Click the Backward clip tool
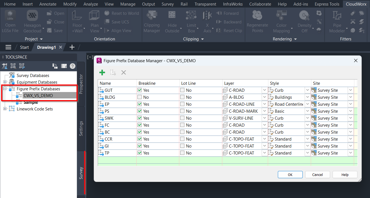The width and height of the screenshot is (370, 198). point(229,22)
